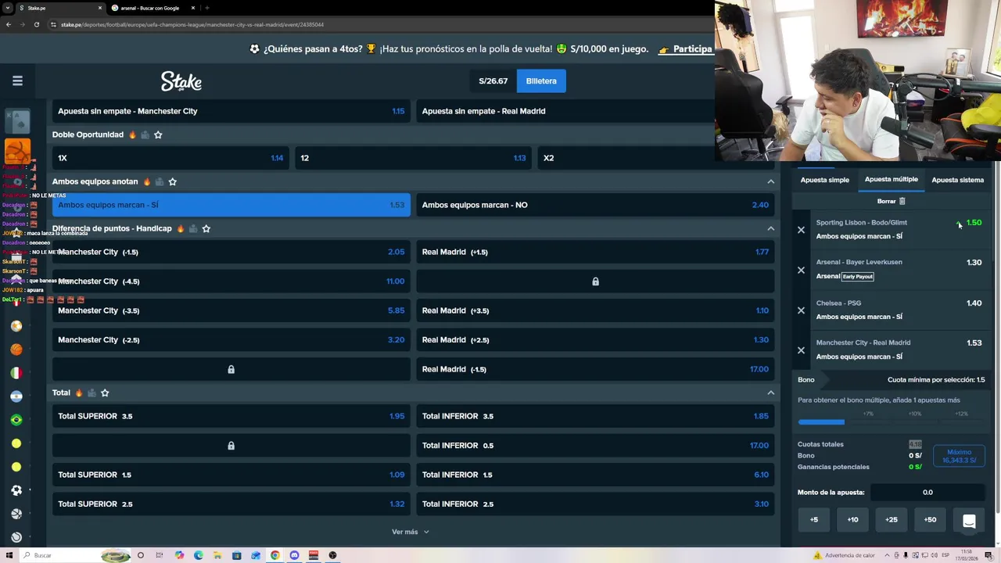Click the bet builder icon beside Total
The image size is (1001, 563).
tap(91, 393)
